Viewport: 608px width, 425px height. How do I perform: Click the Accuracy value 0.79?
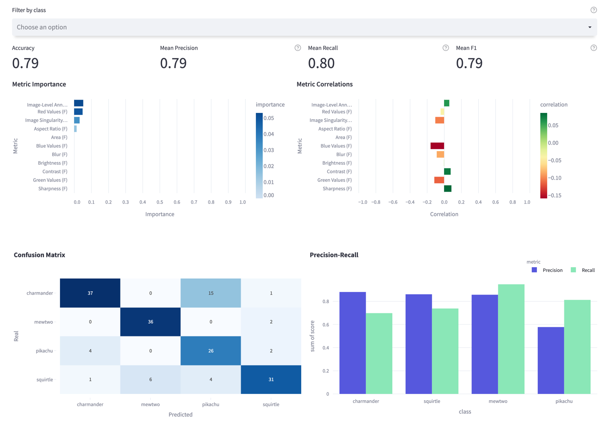tap(25, 63)
